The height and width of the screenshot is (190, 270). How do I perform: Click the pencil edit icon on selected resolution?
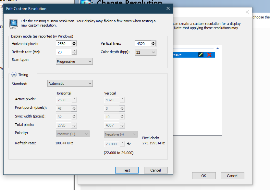coord(201,55)
